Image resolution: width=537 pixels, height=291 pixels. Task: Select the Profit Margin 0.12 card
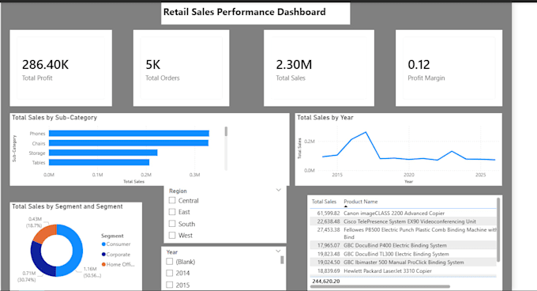tap(449, 68)
